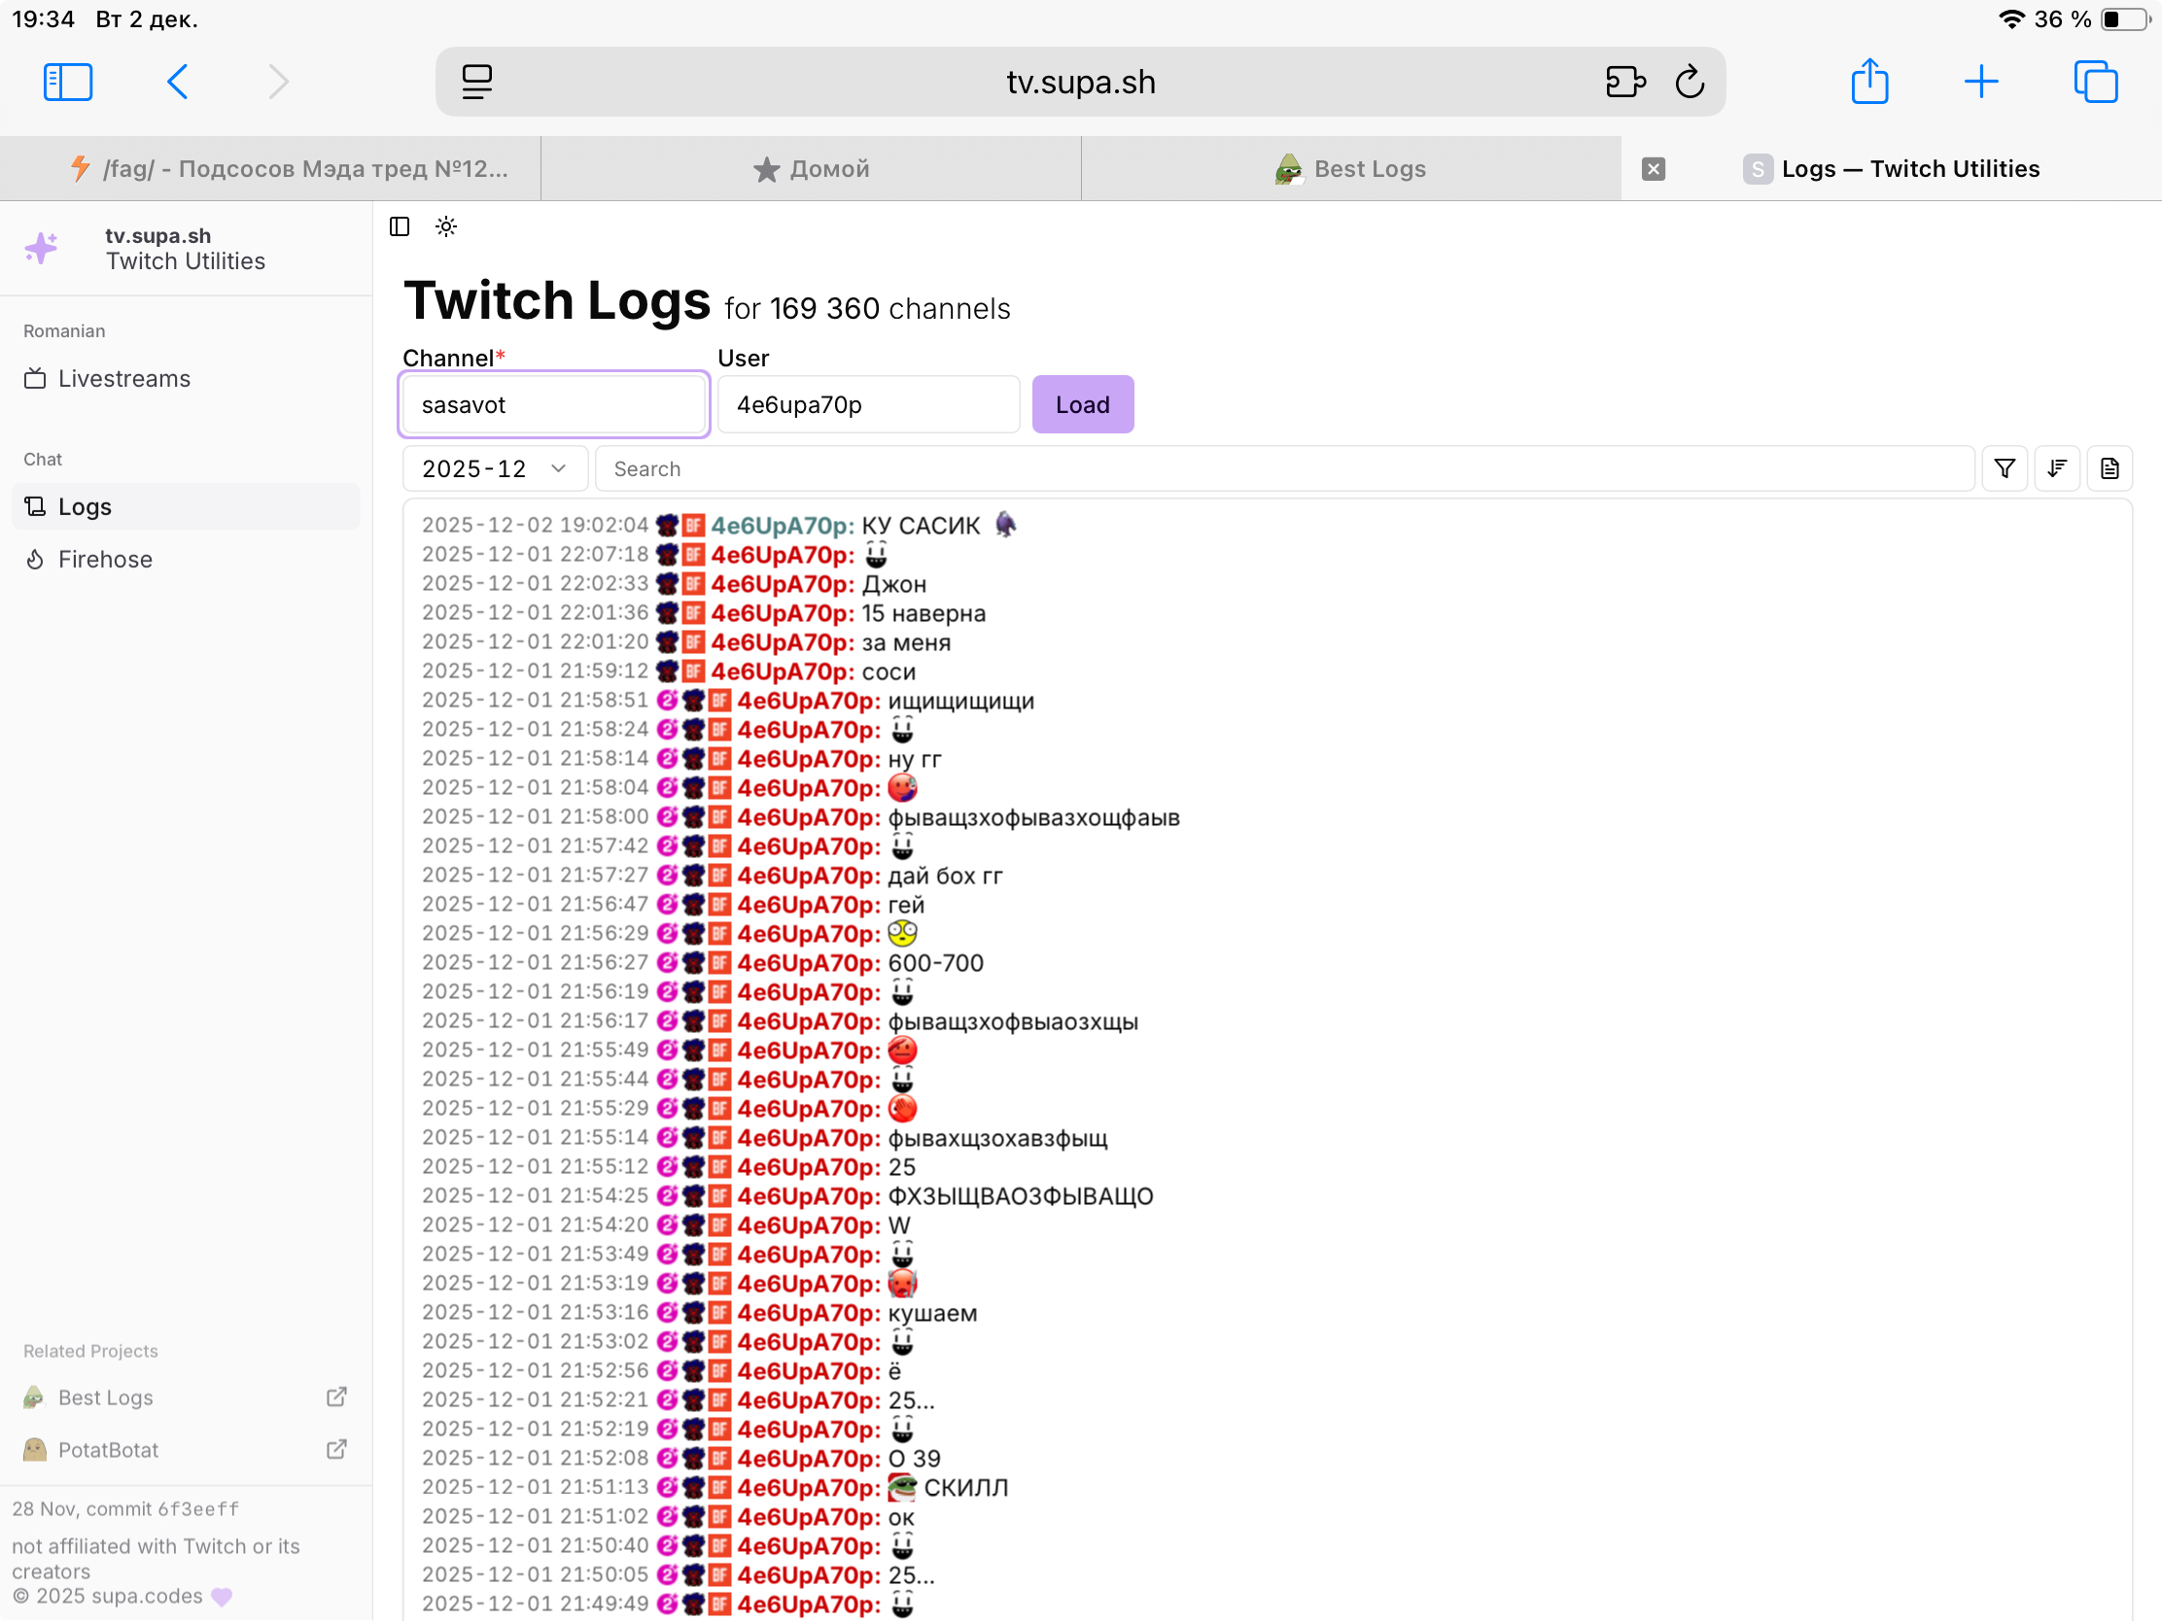Open the new tab plus button
Viewport: 2162px width, 1621px height.
click(x=1980, y=82)
